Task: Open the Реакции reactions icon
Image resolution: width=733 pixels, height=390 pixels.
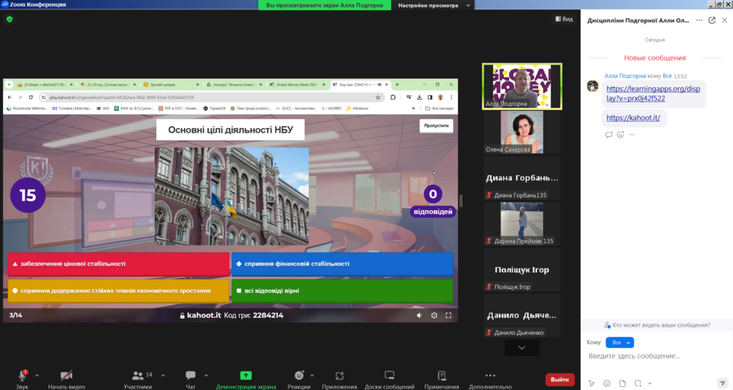Action: click(x=299, y=376)
